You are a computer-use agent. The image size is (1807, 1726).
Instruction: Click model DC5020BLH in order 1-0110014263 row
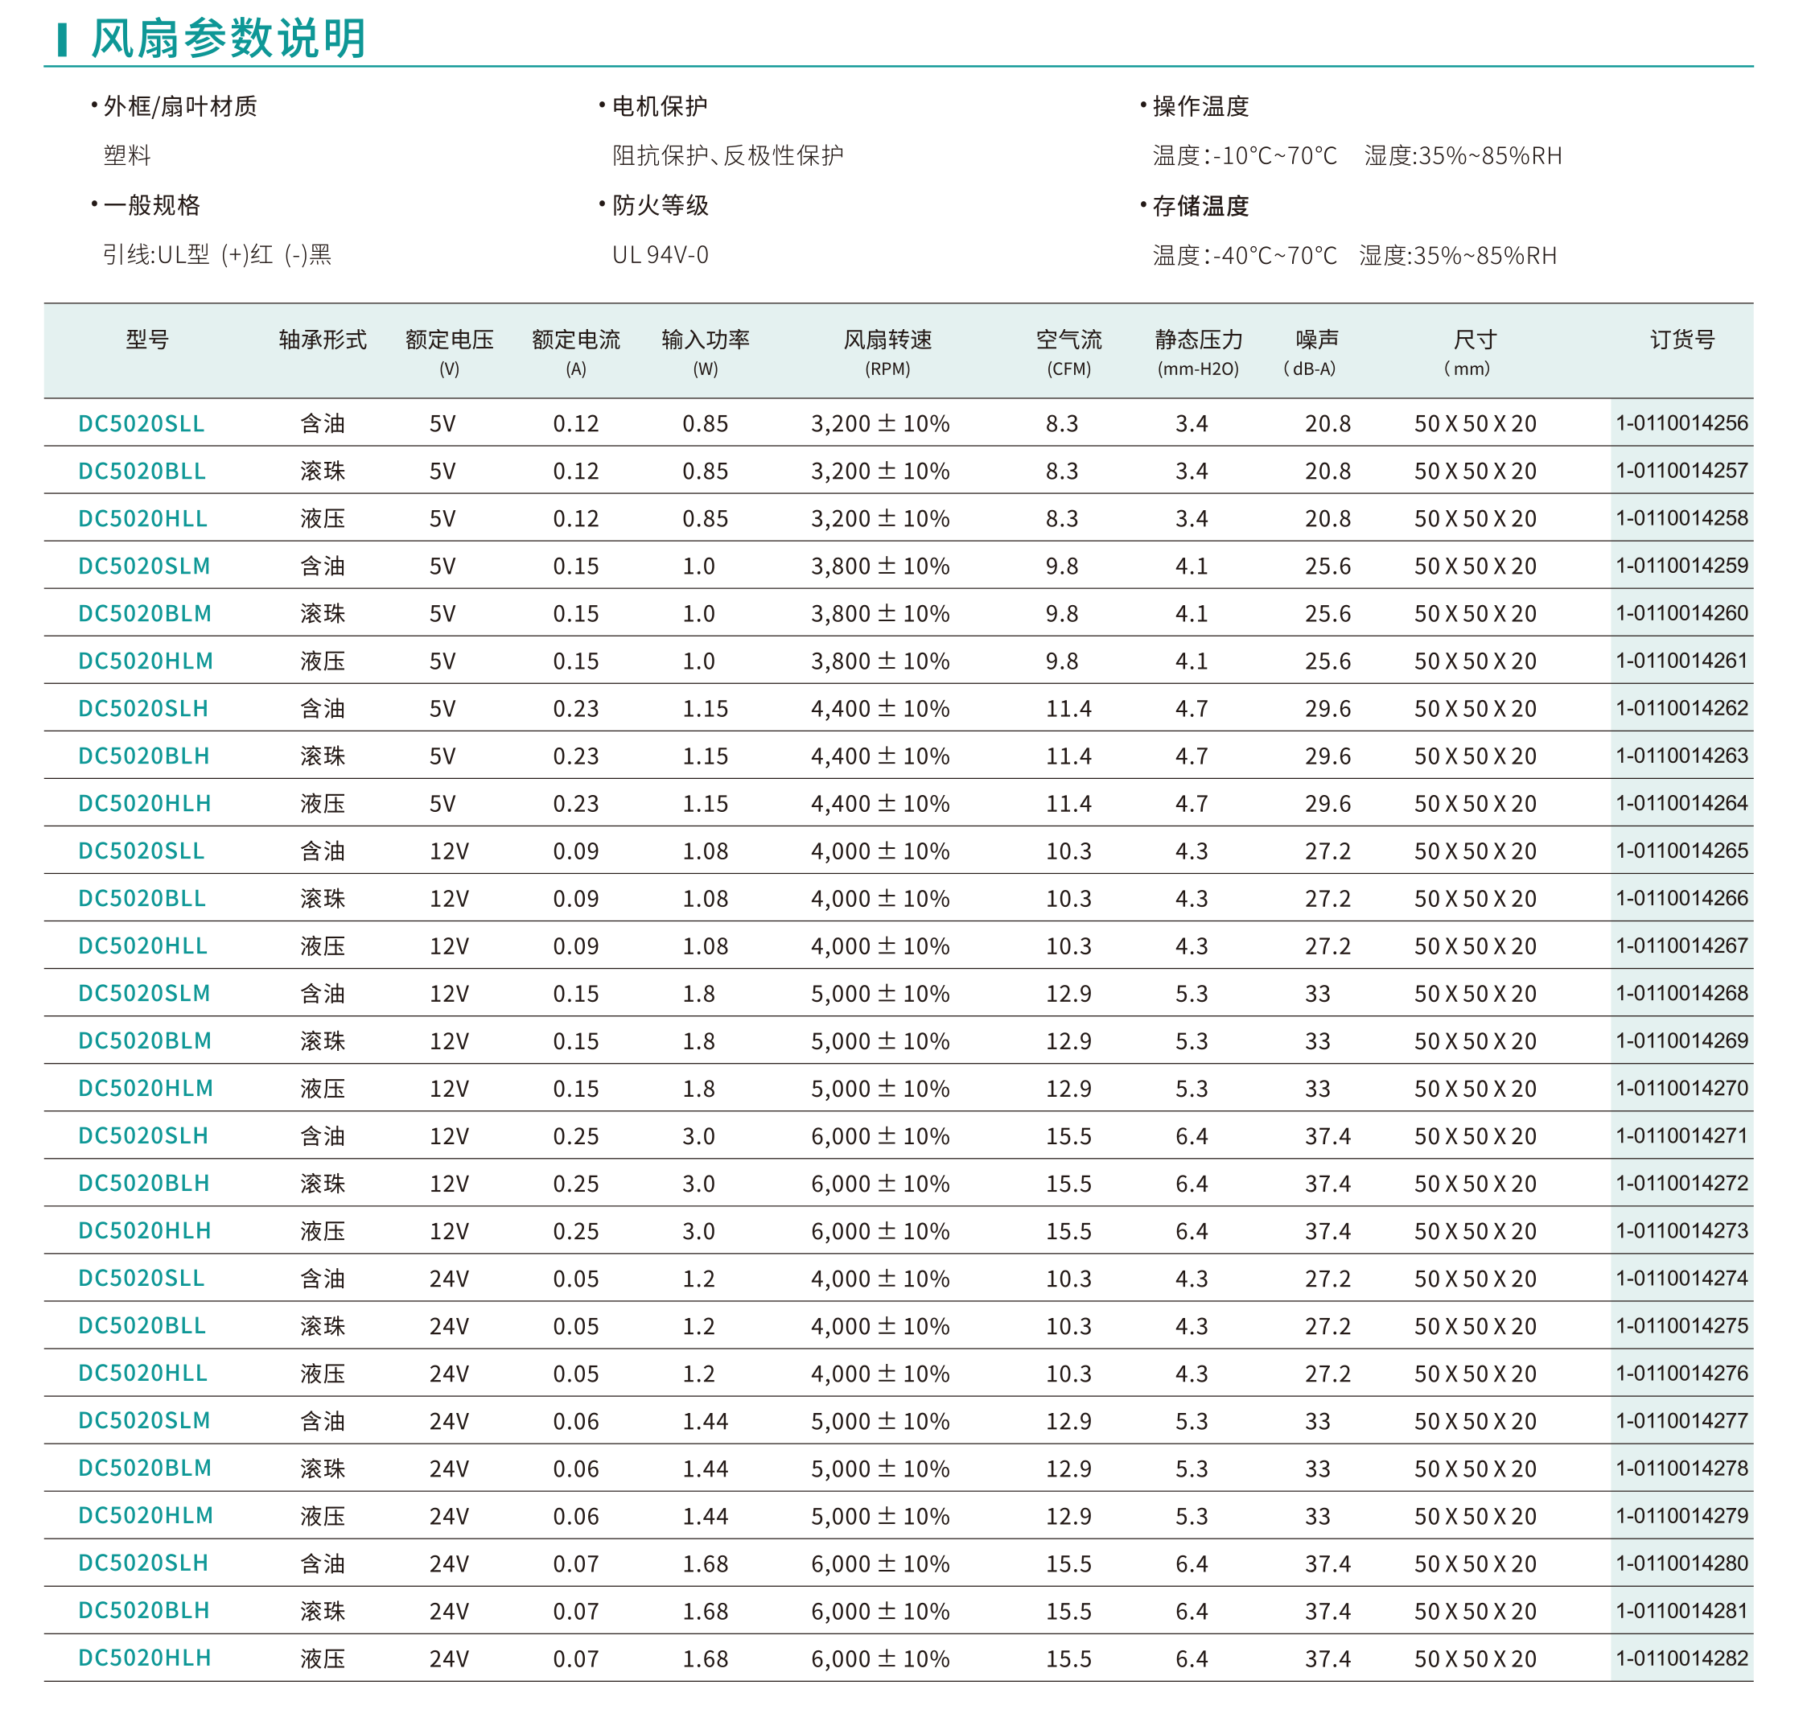(143, 756)
